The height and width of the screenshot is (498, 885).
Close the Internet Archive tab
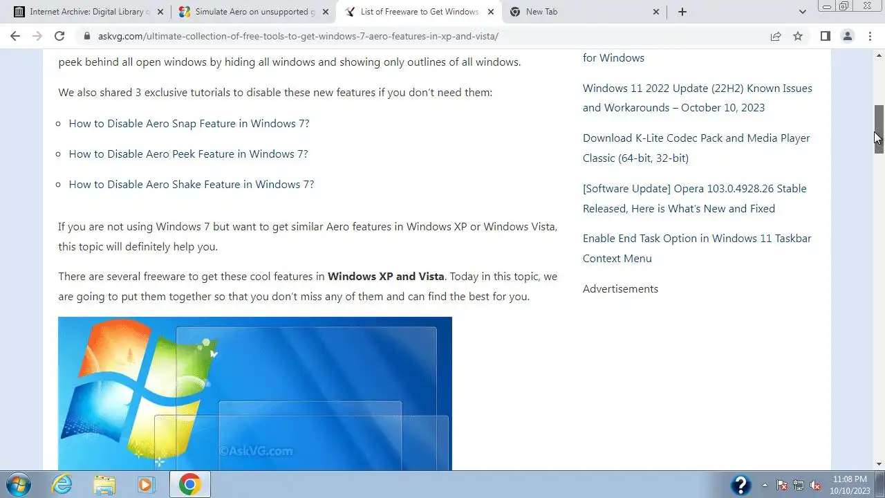coord(160,12)
